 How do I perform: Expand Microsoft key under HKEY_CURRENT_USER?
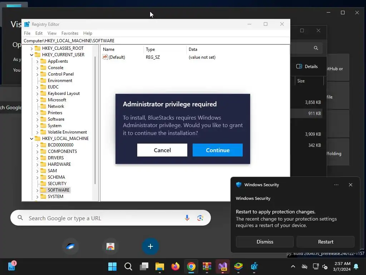pos(37,100)
